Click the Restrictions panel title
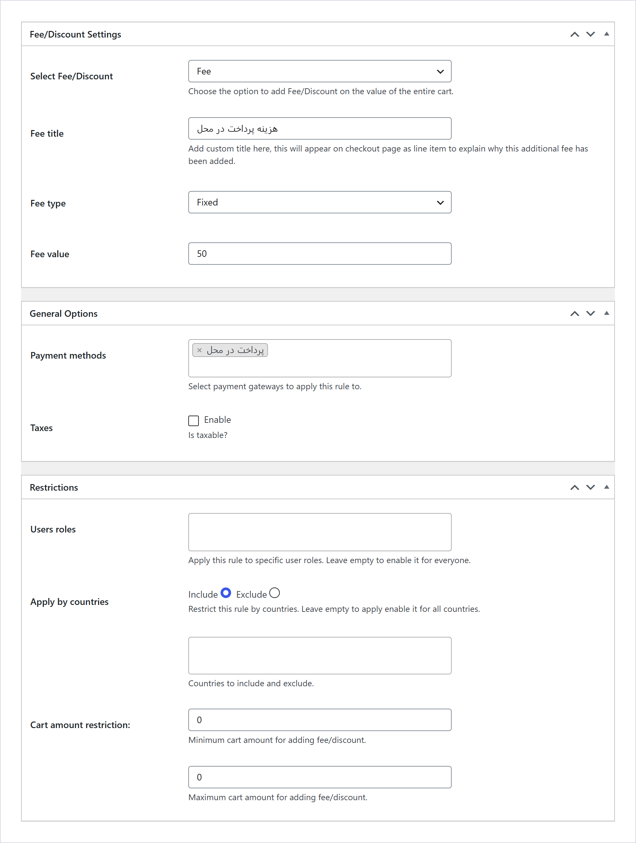Image resolution: width=636 pixels, height=843 pixels. tap(54, 487)
